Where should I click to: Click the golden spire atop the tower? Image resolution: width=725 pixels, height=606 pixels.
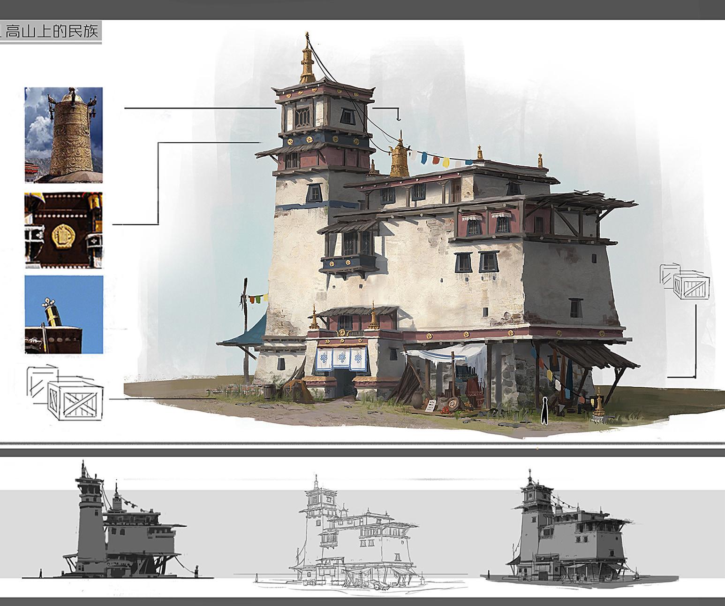(307, 58)
